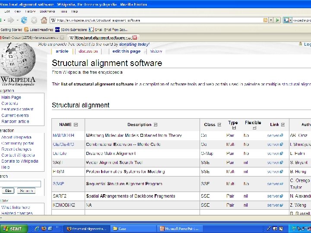Open the History menu
The height and width of the screenshot is (233, 311).
click(x=30, y=12)
